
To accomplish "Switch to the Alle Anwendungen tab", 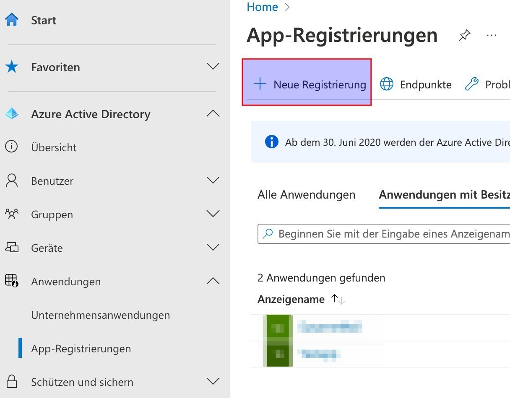I will point(306,195).
